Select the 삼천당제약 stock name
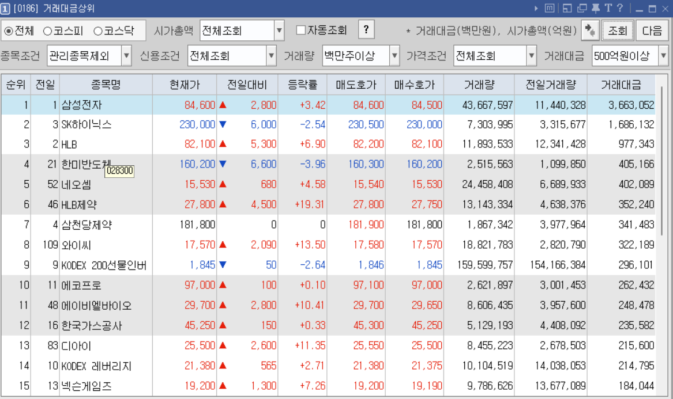 87,225
